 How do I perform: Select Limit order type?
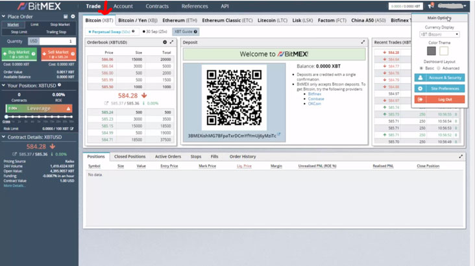[34, 25]
